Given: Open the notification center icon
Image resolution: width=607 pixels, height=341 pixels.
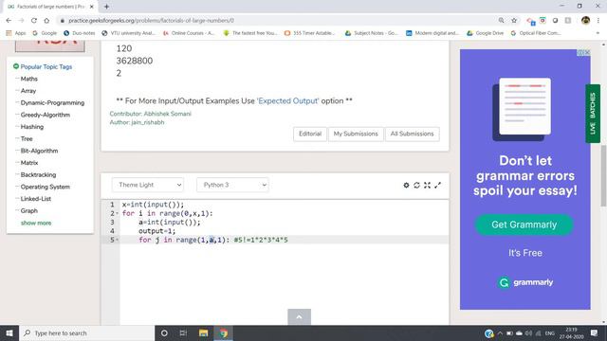Looking at the screenshot, I should point(595,332).
